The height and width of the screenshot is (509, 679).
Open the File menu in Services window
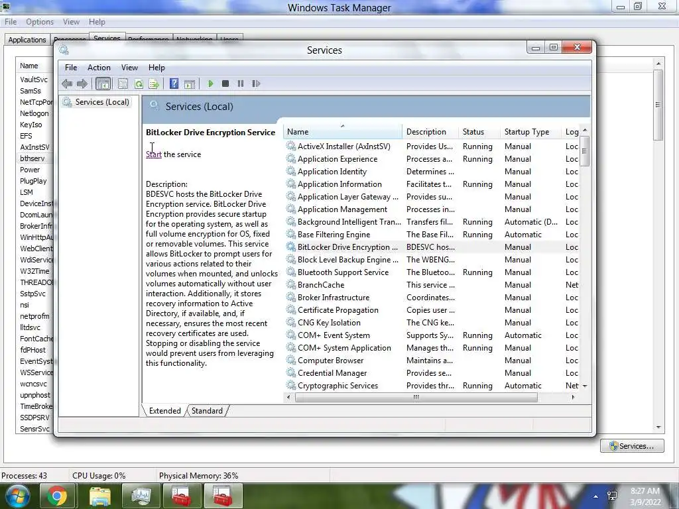[x=71, y=68]
